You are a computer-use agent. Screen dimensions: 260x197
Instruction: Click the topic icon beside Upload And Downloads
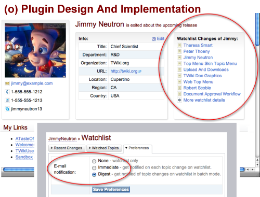click(179, 69)
